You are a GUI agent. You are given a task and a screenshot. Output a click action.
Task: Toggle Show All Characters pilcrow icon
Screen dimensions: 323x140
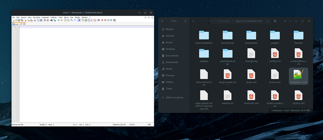75,20
